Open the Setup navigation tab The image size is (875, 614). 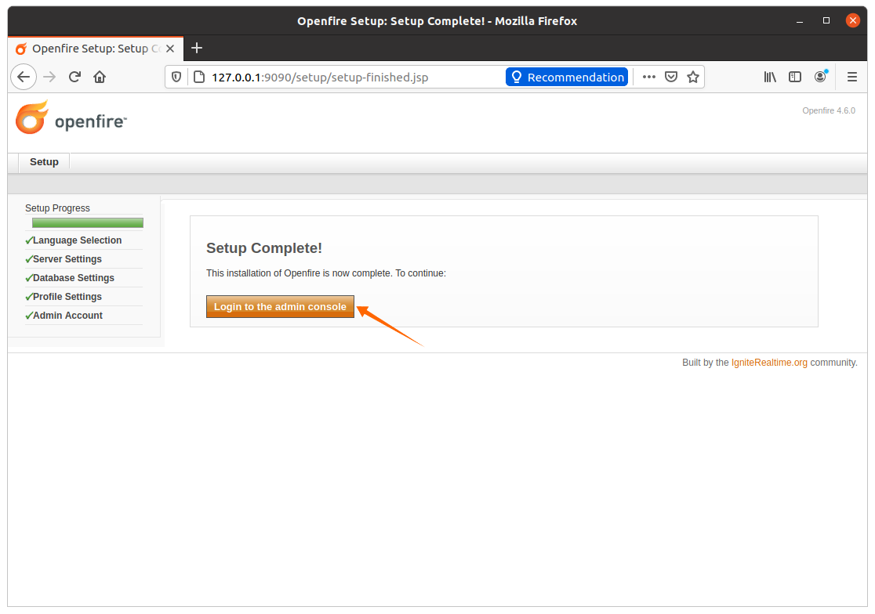44,161
